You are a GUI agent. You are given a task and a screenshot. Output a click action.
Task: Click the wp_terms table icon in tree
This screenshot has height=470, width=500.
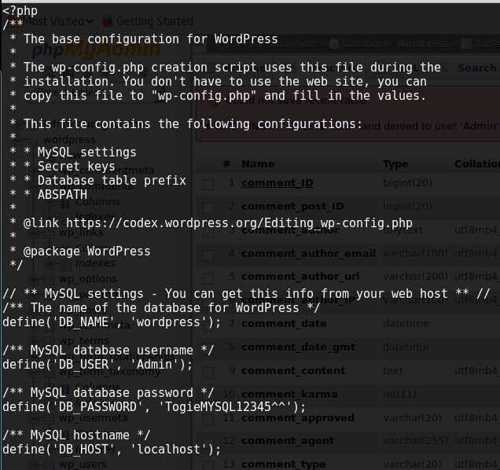[x=49, y=341]
